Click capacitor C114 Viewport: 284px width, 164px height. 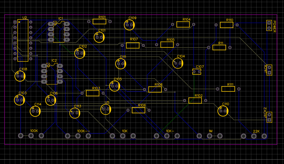tap(35, 111)
